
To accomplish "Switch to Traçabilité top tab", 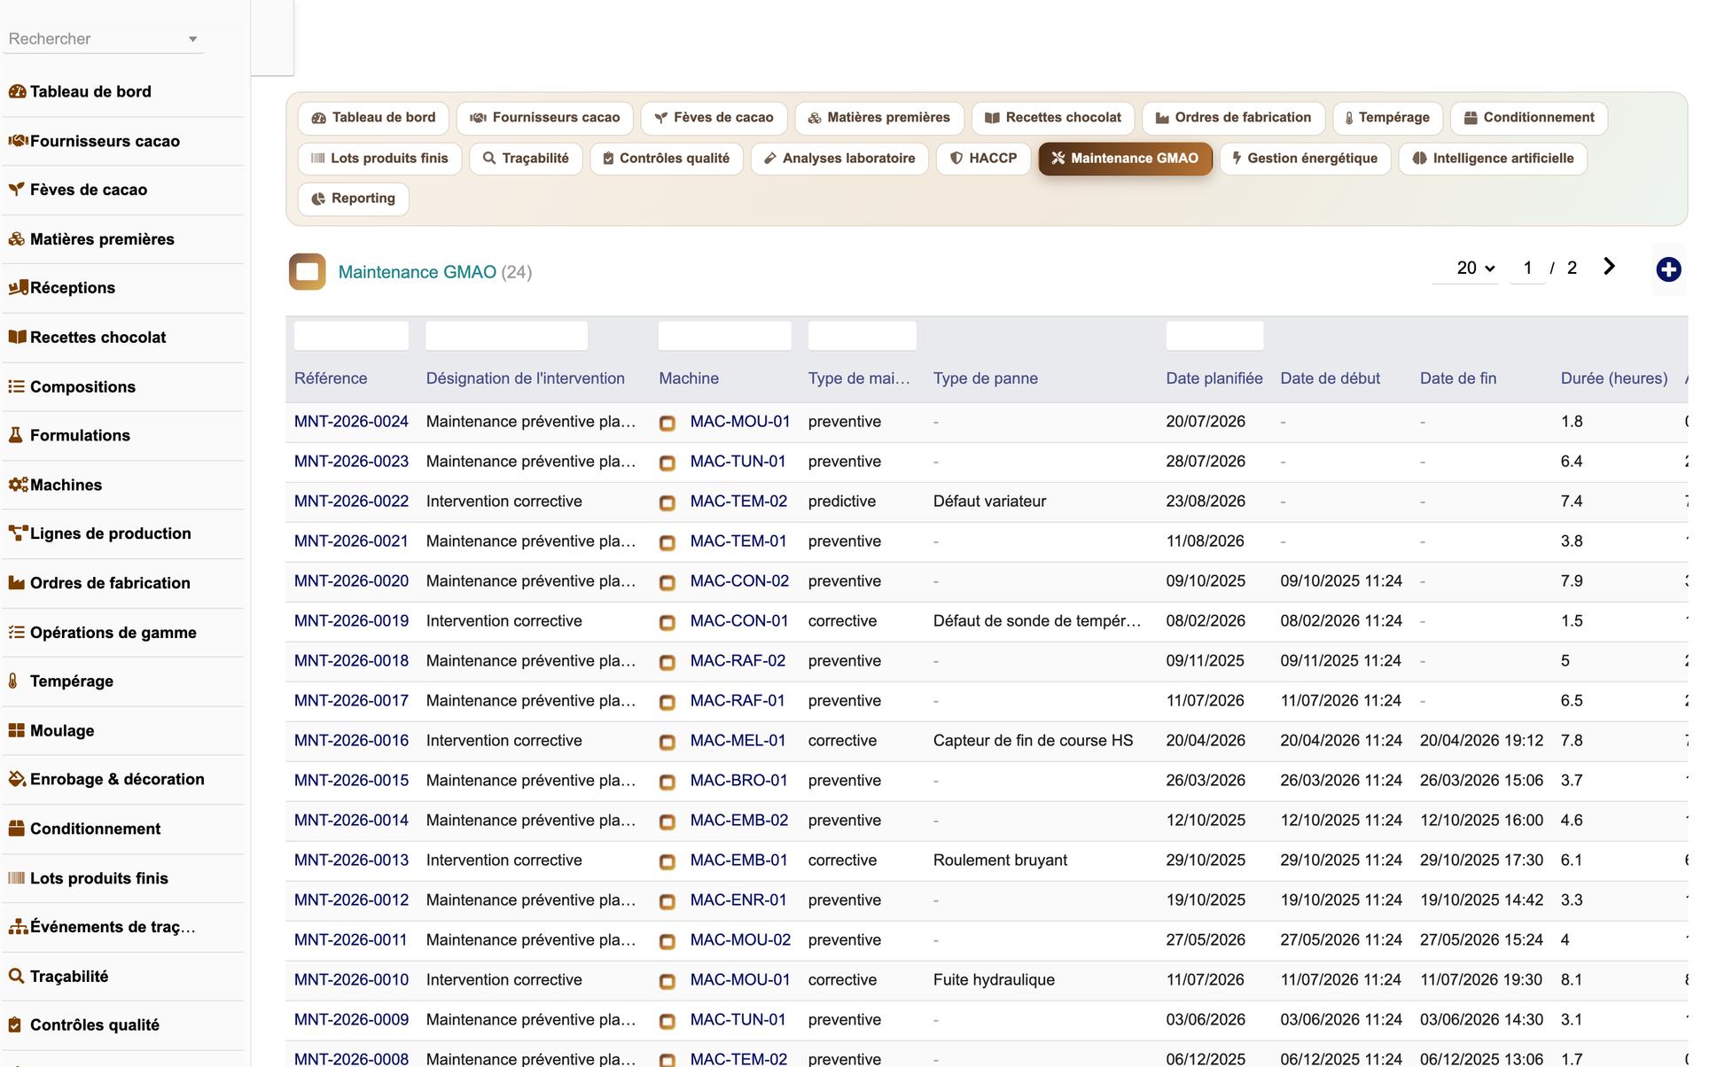I will tap(526, 159).
